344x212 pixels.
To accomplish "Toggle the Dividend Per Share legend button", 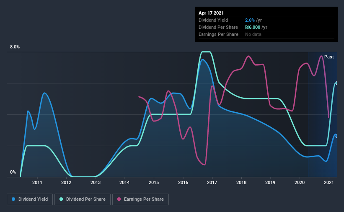I will 83,199.
